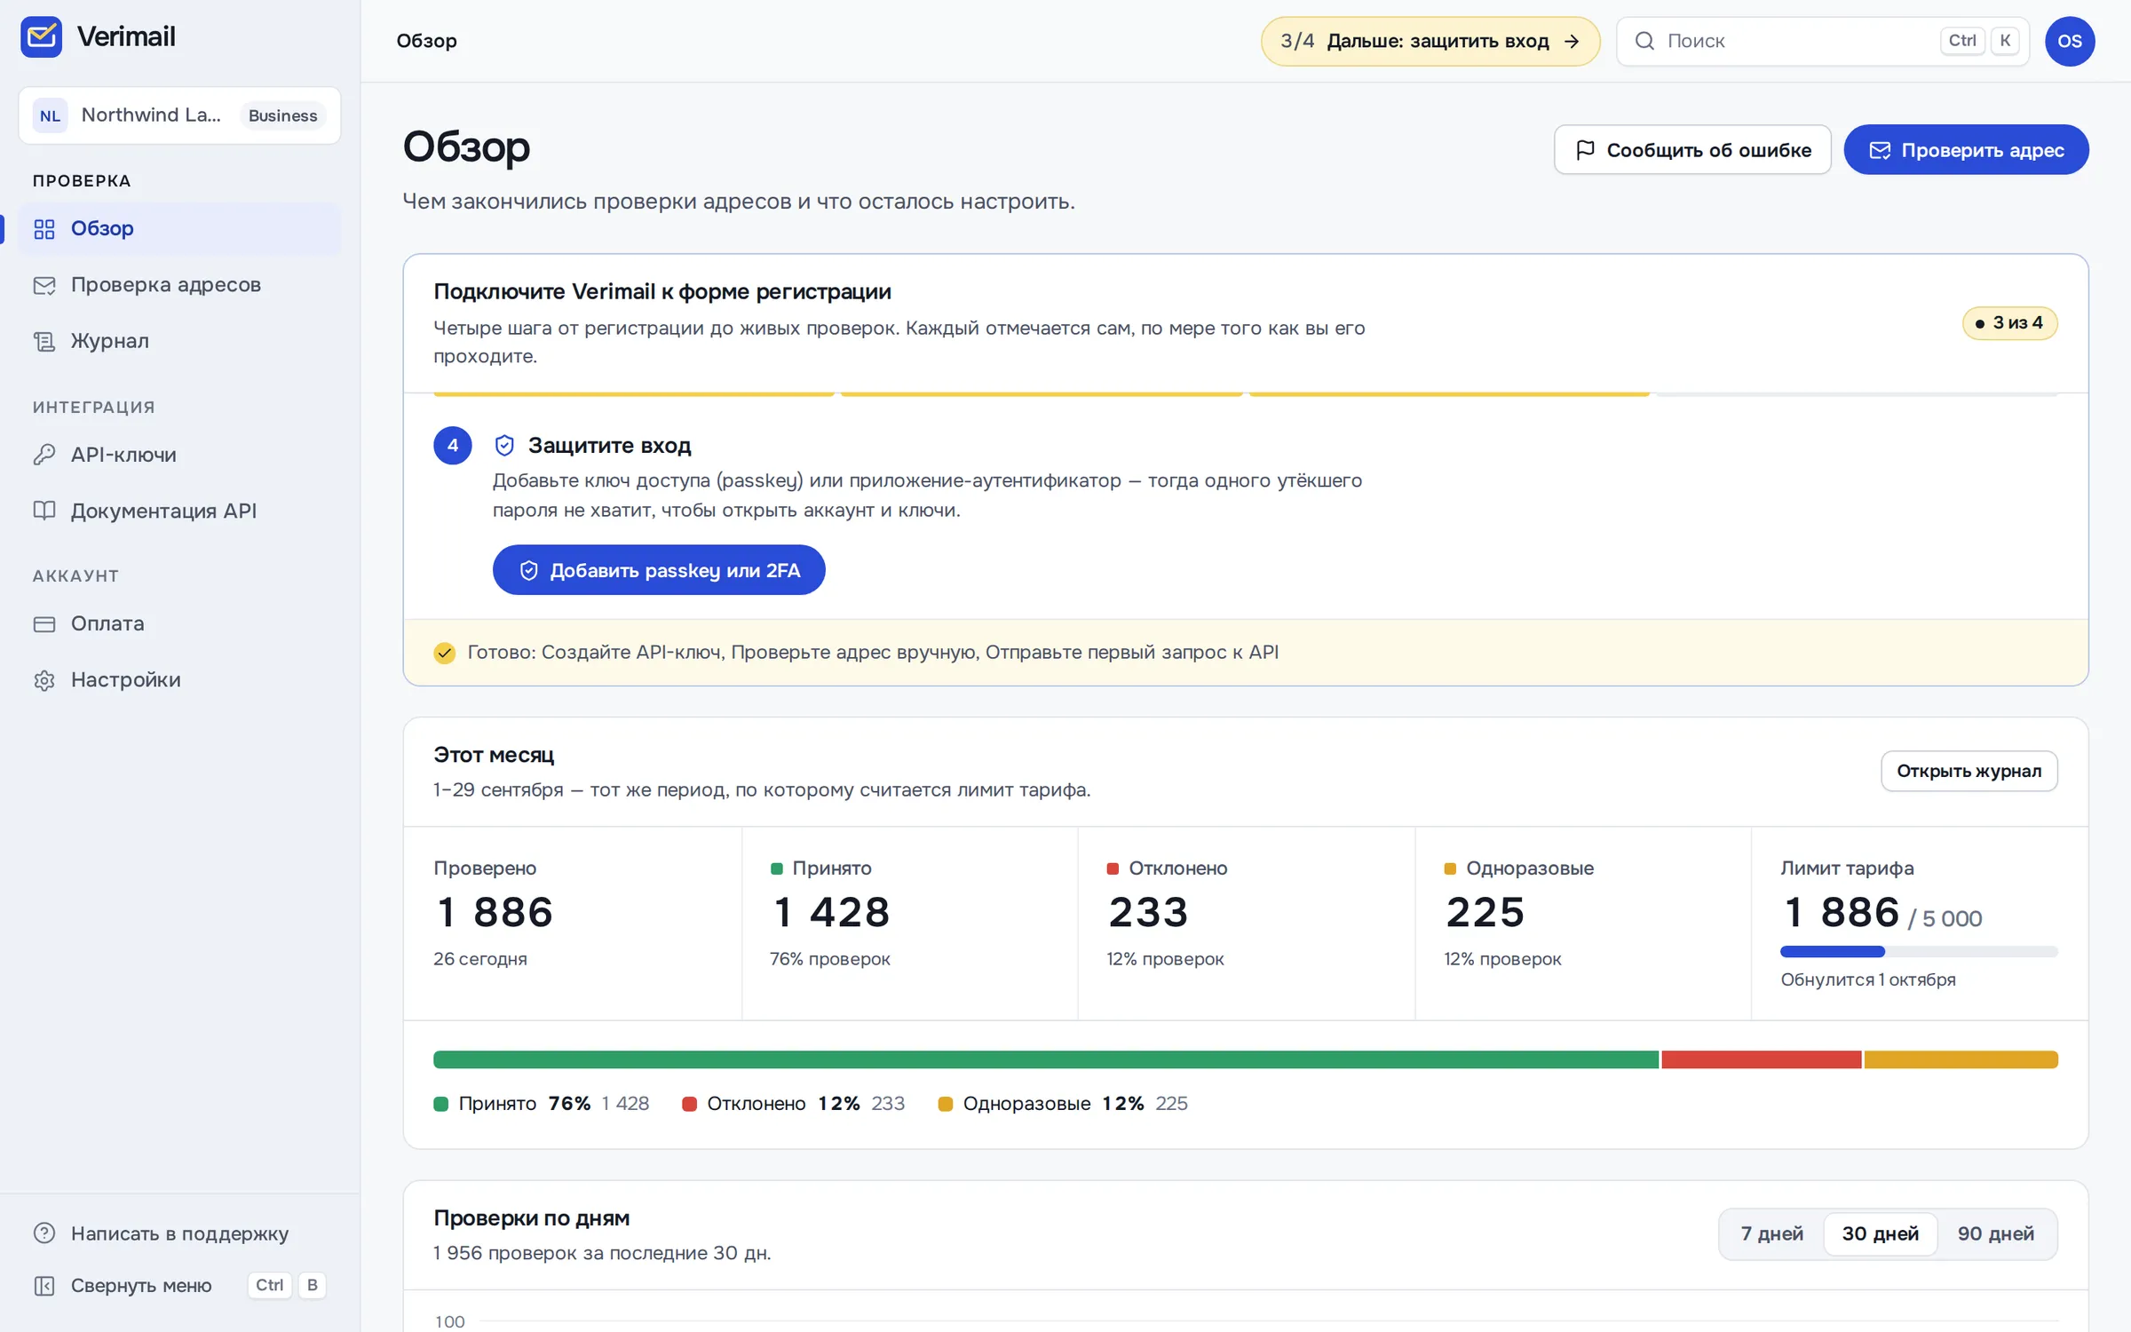Screen dimensions: 2131x1332
Task: Select the 7 дней range tab
Action: [1771, 1233]
